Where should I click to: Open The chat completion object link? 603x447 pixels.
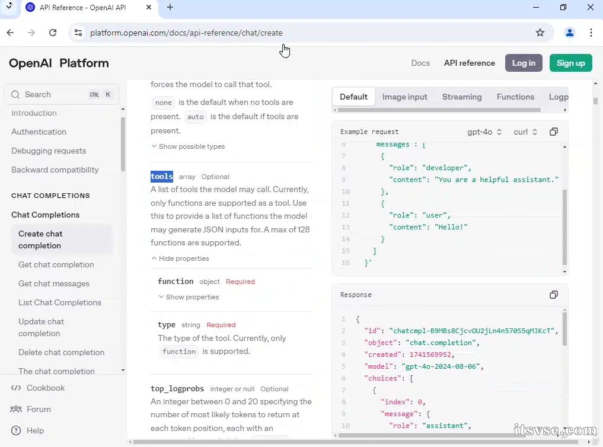tap(56, 371)
